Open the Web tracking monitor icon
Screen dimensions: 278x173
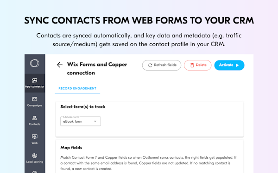click(35, 137)
